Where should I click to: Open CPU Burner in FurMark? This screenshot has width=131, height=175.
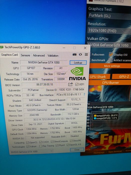point(110,82)
